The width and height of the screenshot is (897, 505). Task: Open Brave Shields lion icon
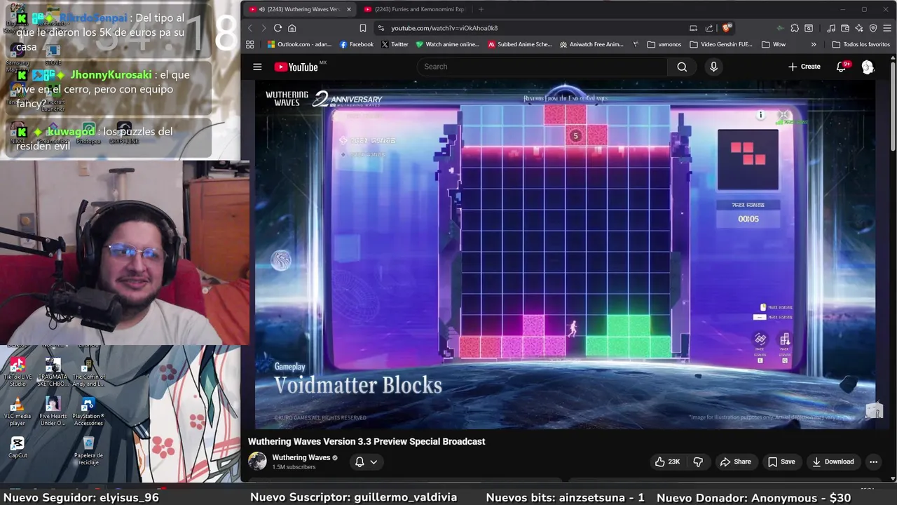727,28
